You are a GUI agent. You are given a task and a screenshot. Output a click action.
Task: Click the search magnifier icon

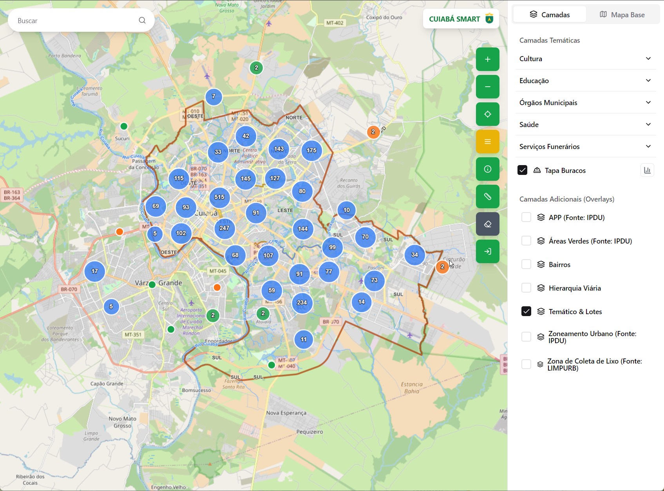pyautogui.click(x=142, y=20)
